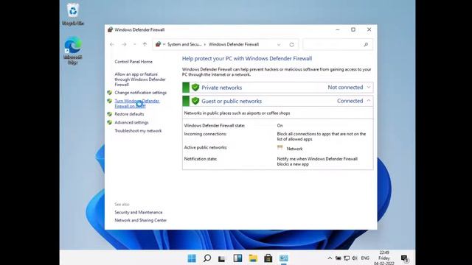Open Advanced settings

tap(131, 123)
